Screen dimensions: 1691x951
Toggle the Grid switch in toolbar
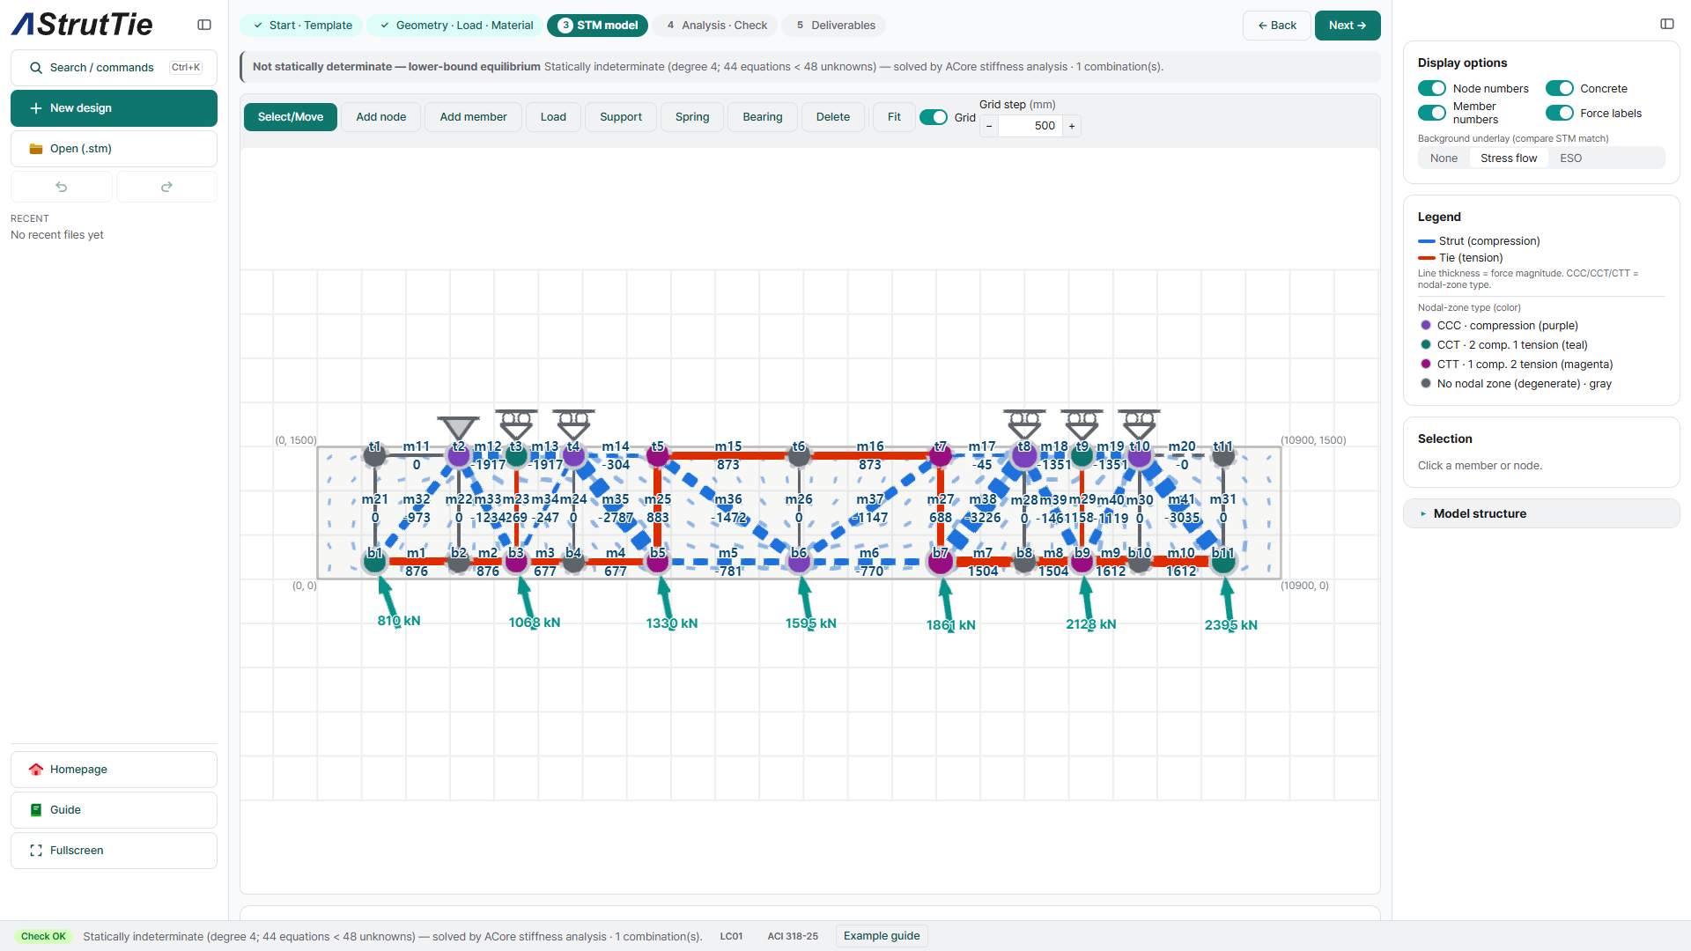(x=934, y=117)
